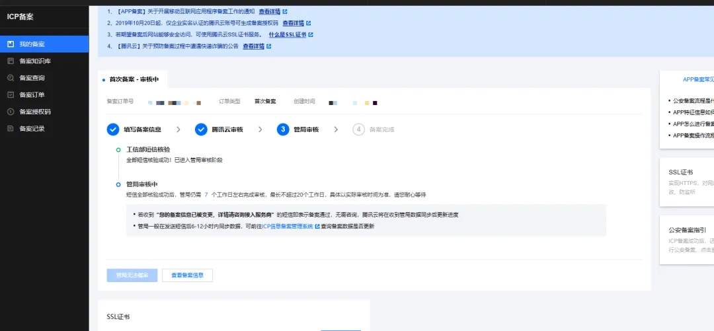The height and width of the screenshot is (331, 714).
Task: Open the ICP信息备案管理系统 link
Action: click(288, 226)
